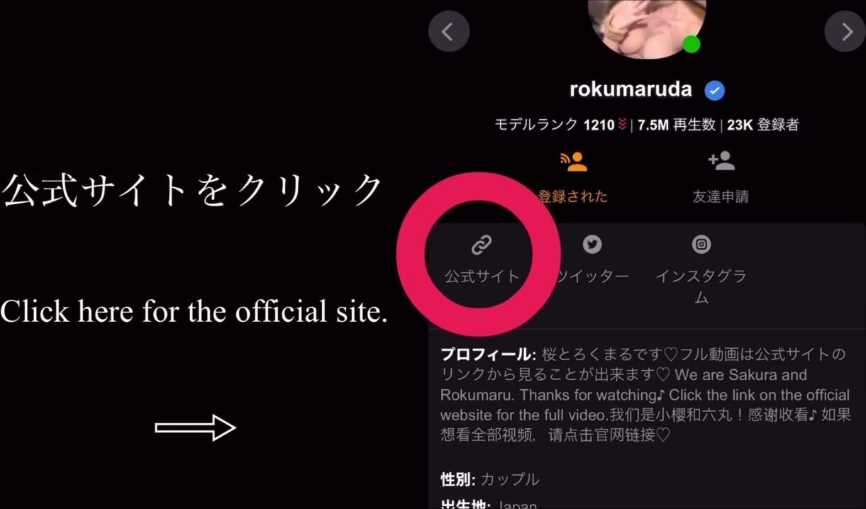Click the green online status dot
866x509 pixels.
(x=692, y=44)
